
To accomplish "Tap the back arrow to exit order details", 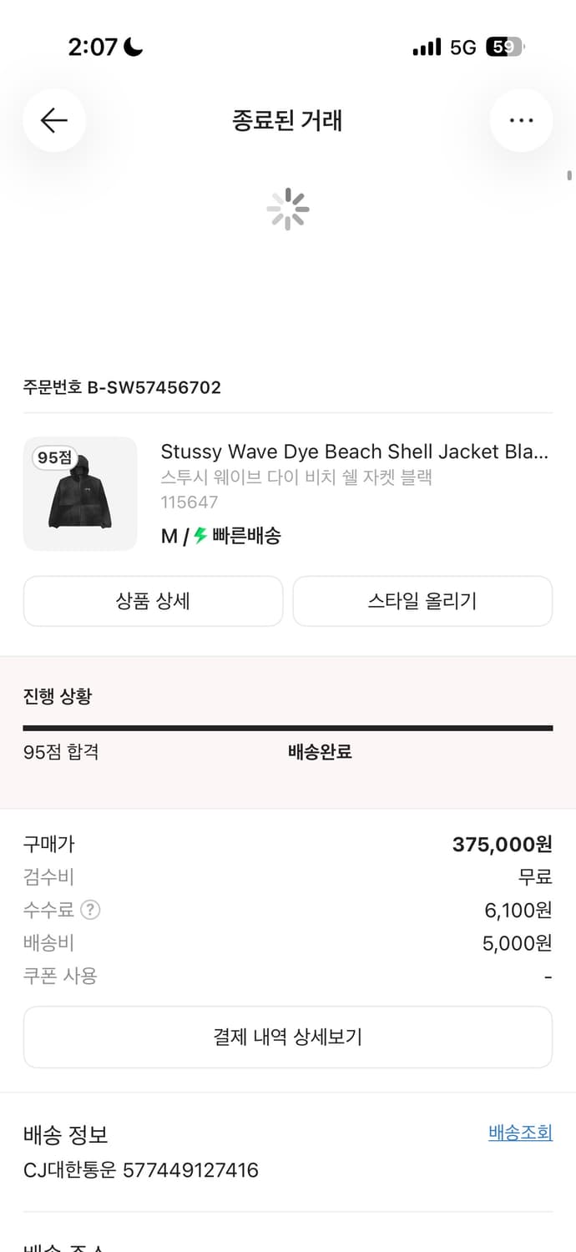I will [x=53, y=120].
